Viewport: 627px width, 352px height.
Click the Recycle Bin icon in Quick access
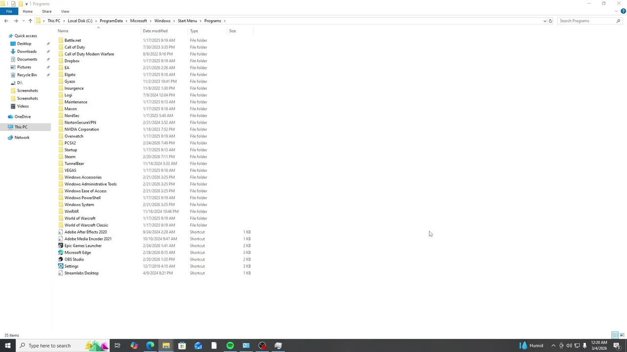(x=13, y=75)
